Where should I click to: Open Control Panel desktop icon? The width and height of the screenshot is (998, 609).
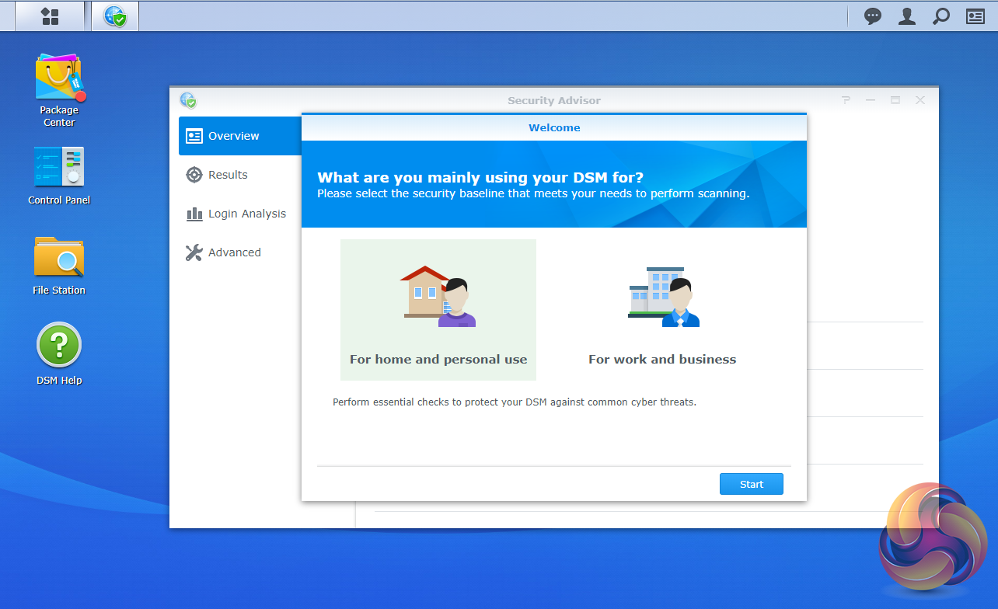coord(59,176)
